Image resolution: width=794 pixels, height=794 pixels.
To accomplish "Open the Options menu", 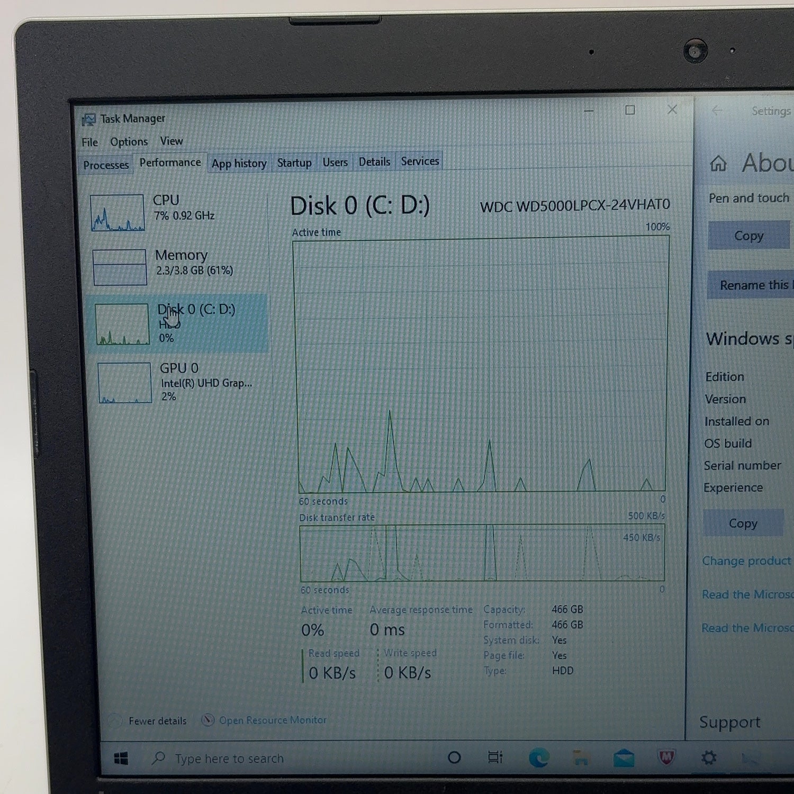I will pyautogui.click(x=129, y=142).
